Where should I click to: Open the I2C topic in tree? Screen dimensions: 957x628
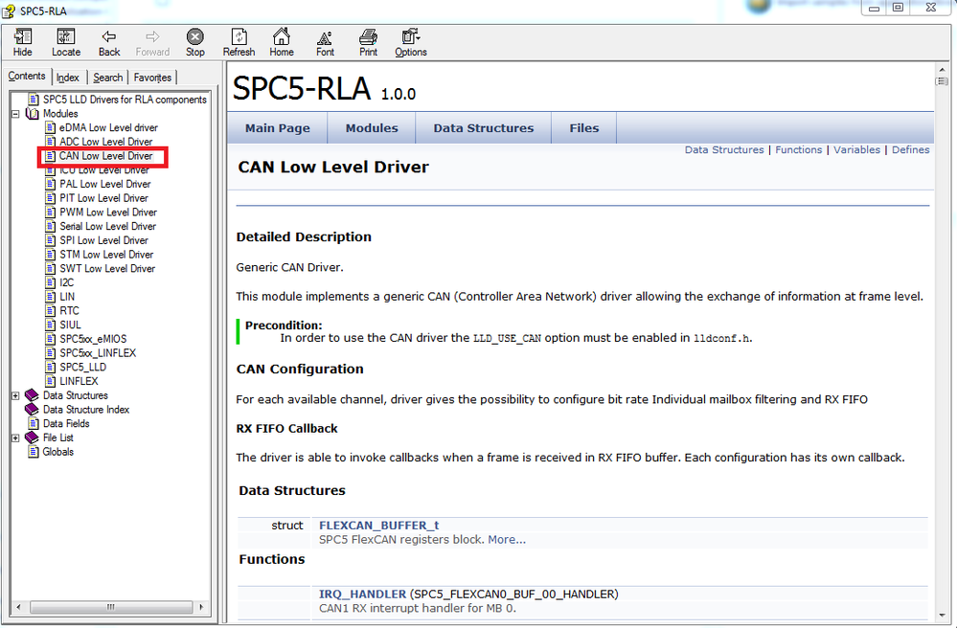click(x=66, y=282)
